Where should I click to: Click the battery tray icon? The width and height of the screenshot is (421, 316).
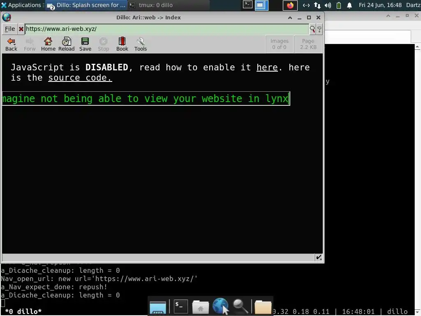coord(339,5)
